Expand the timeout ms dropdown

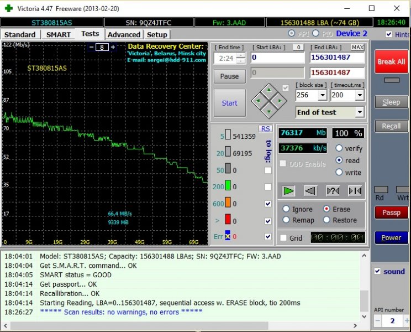pos(360,95)
